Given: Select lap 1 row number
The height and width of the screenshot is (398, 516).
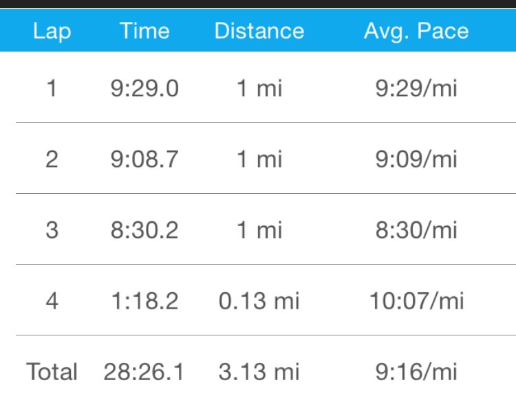Looking at the screenshot, I should (52, 89).
